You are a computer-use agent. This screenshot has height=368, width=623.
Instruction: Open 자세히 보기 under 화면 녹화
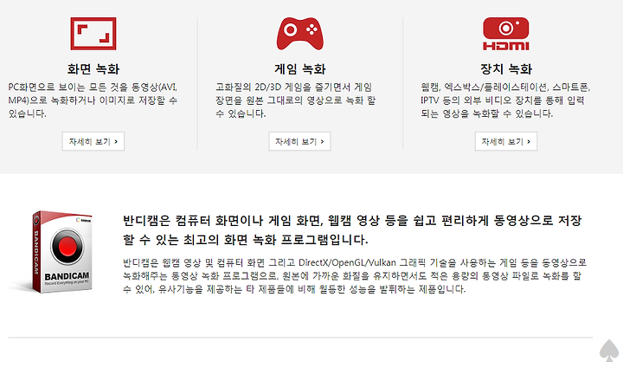click(93, 141)
